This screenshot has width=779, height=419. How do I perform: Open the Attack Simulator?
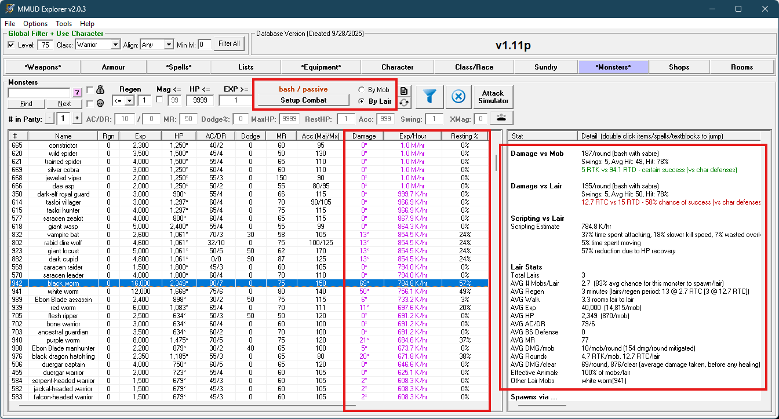click(493, 97)
